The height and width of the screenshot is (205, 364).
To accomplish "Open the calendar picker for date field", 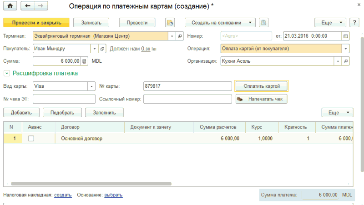I will [x=346, y=36].
